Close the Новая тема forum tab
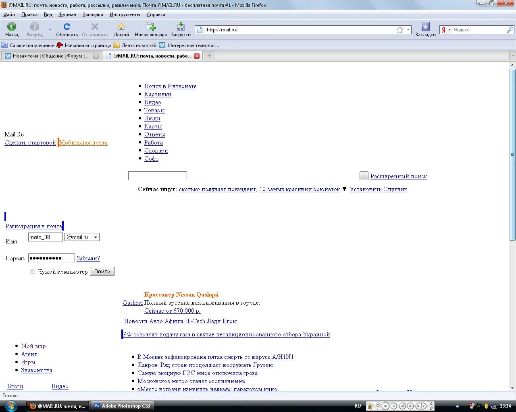This screenshot has height=412, width=516. [96, 56]
